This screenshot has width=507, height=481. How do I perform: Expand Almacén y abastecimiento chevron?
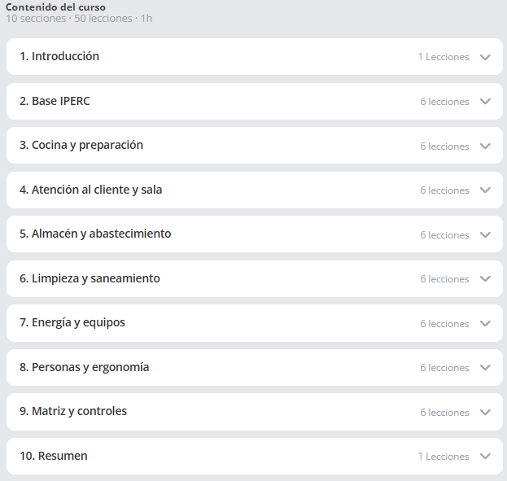[x=485, y=235]
